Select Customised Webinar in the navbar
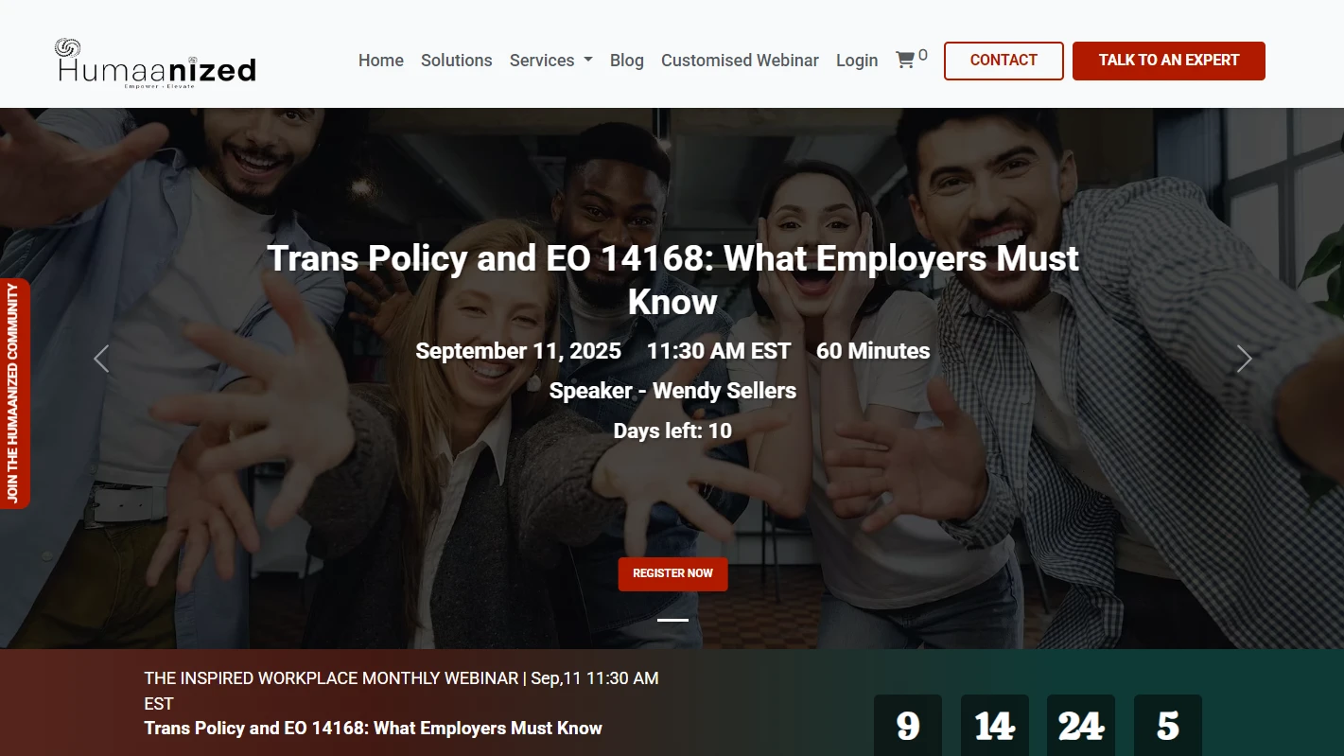 point(740,61)
